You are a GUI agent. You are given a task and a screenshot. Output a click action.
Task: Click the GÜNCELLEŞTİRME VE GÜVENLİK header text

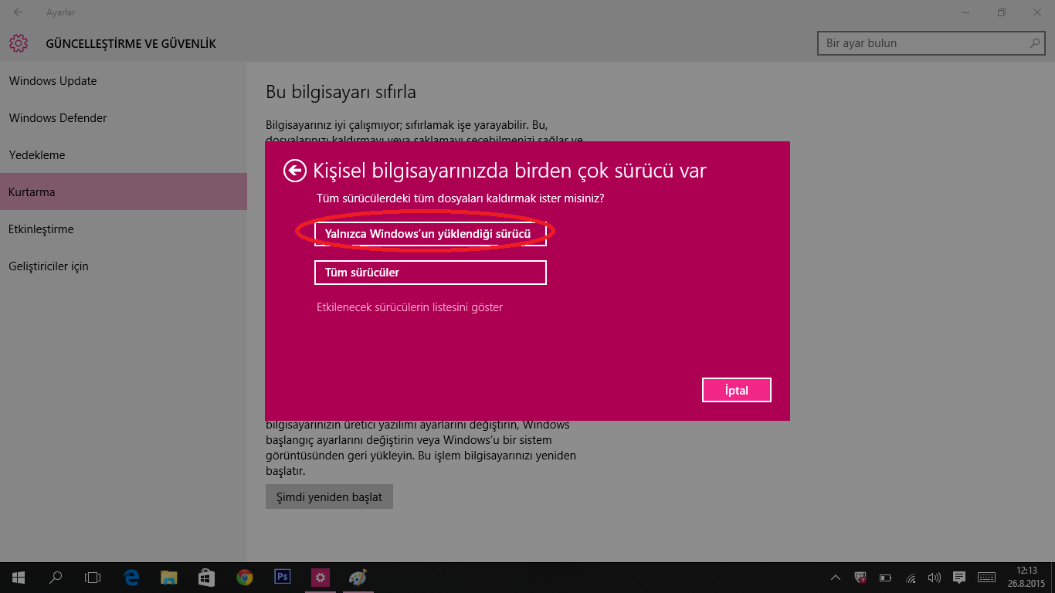tap(131, 44)
